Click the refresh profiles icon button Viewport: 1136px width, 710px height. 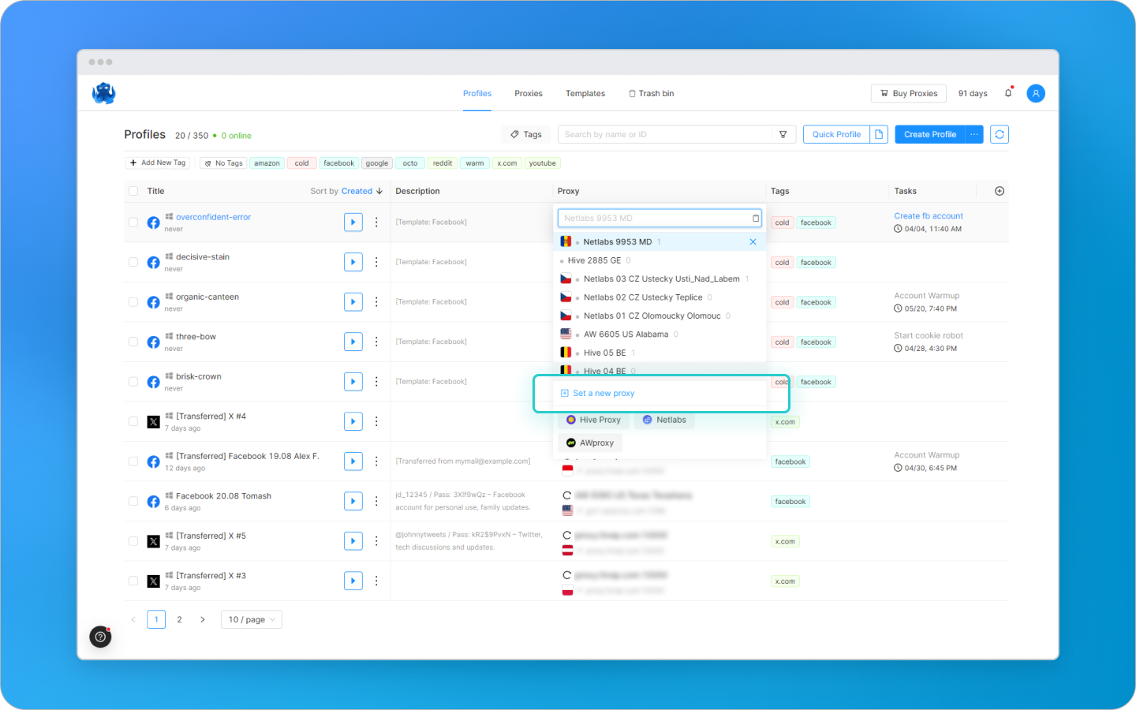(x=999, y=135)
